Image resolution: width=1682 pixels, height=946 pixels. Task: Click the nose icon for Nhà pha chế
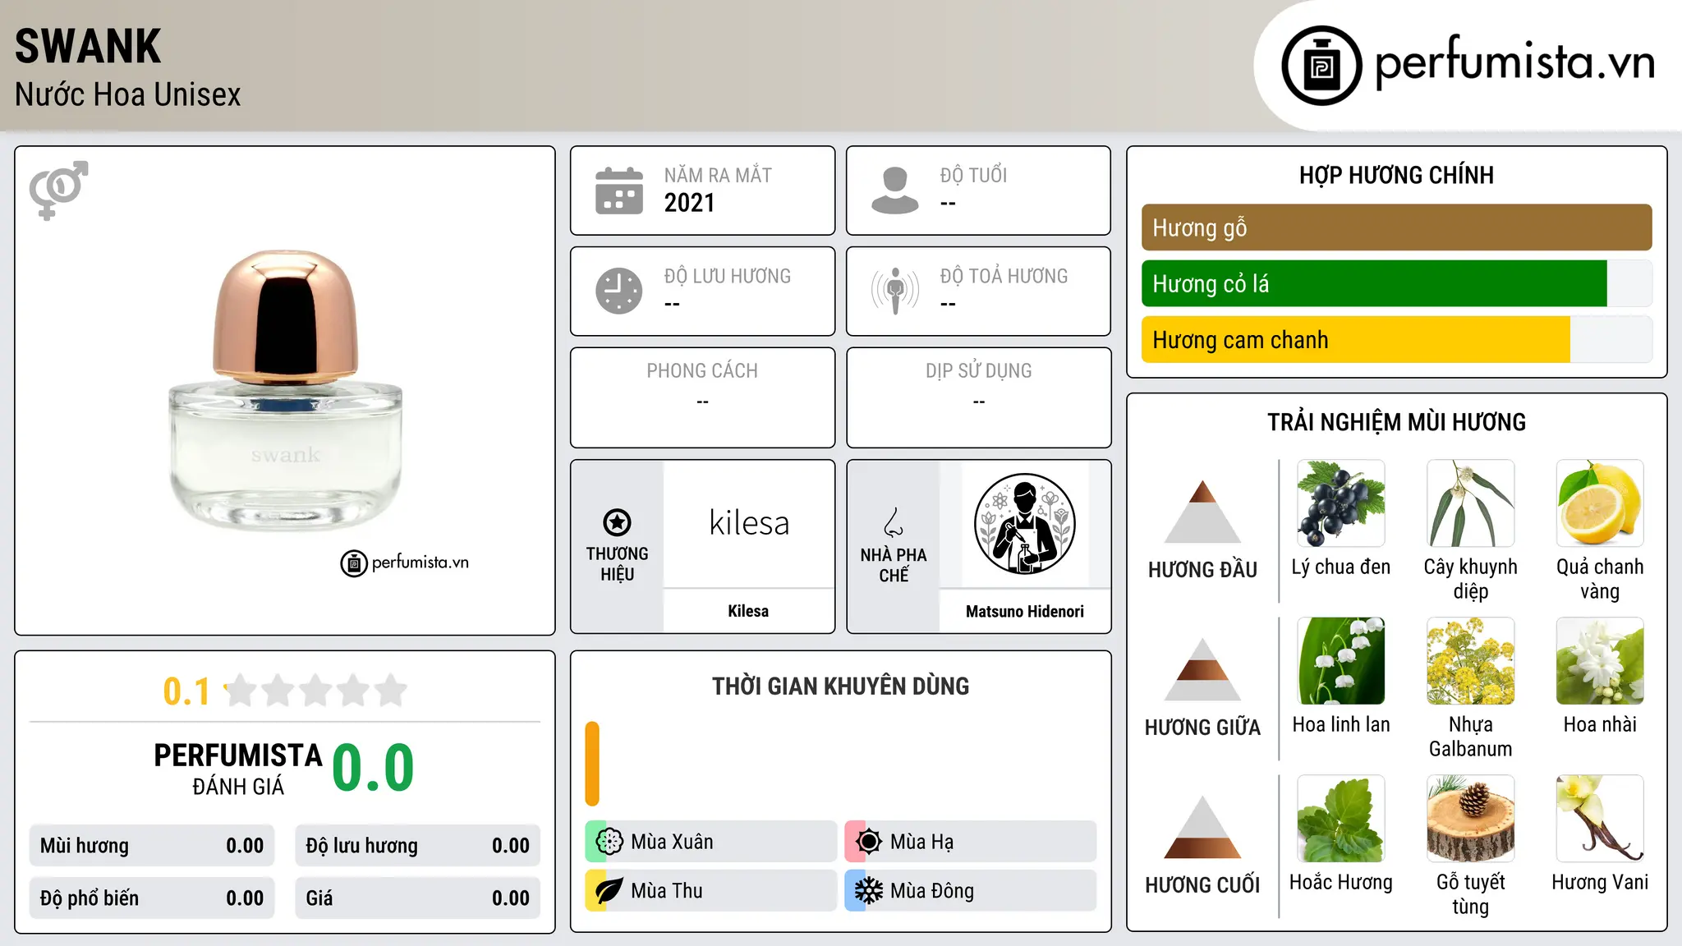point(894,522)
